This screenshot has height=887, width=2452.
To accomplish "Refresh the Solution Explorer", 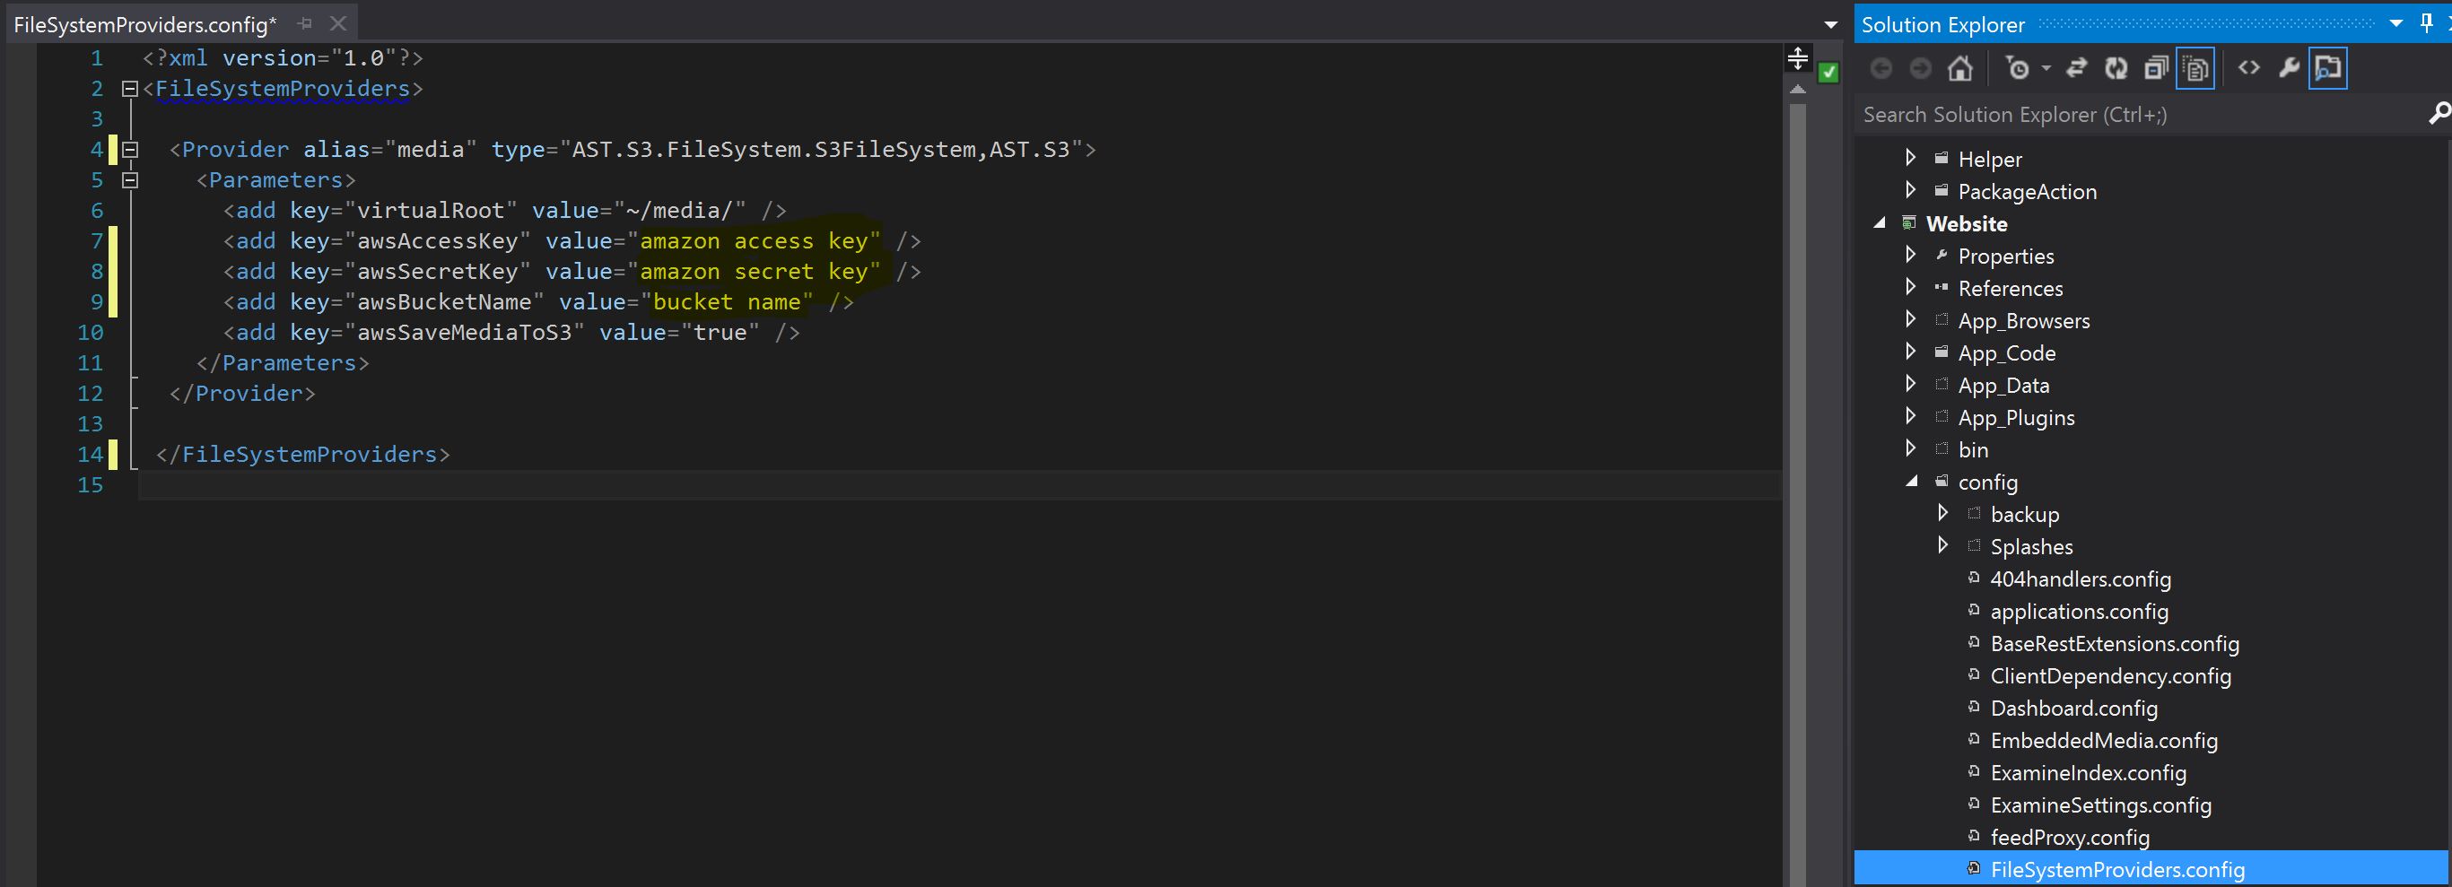I will click(x=2116, y=68).
